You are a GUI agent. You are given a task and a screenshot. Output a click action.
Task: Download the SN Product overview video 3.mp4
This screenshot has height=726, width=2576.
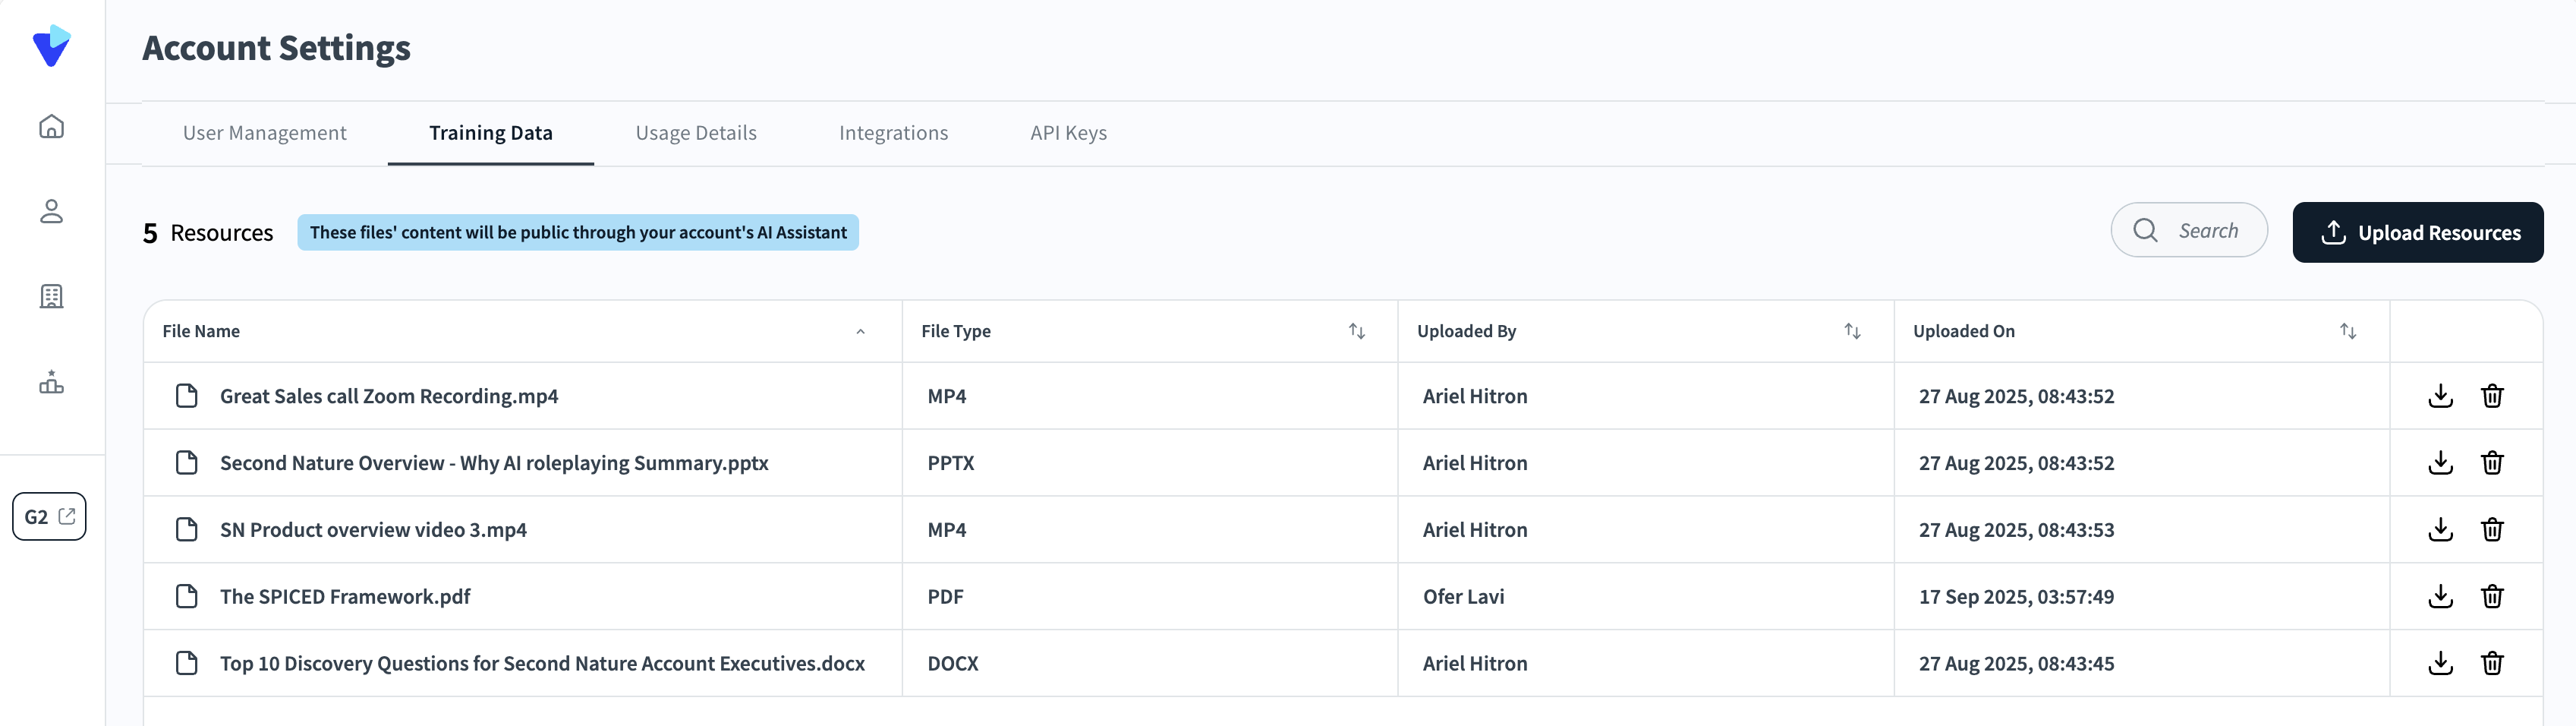2440,530
